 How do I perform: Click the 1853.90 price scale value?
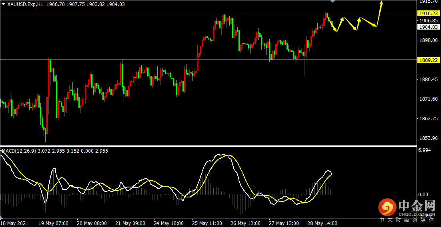click(428, 138)
